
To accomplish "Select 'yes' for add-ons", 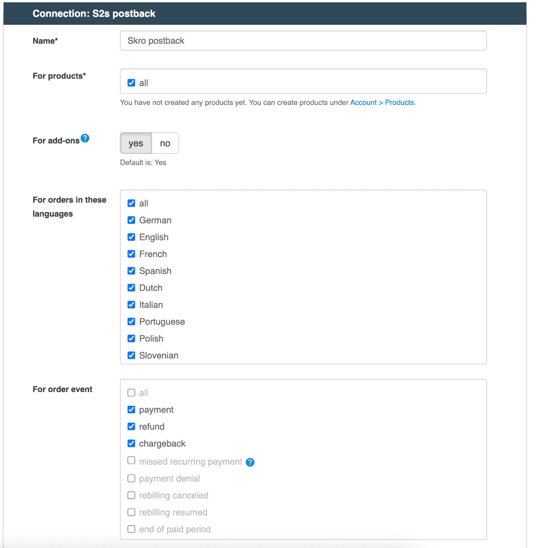I will click(136, 143).
